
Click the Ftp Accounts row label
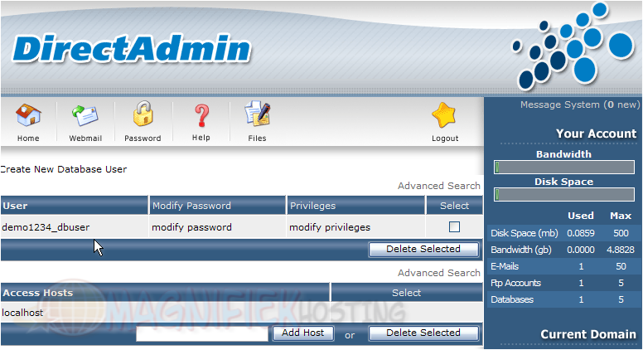pyautogui.click(x=515, y=283)
